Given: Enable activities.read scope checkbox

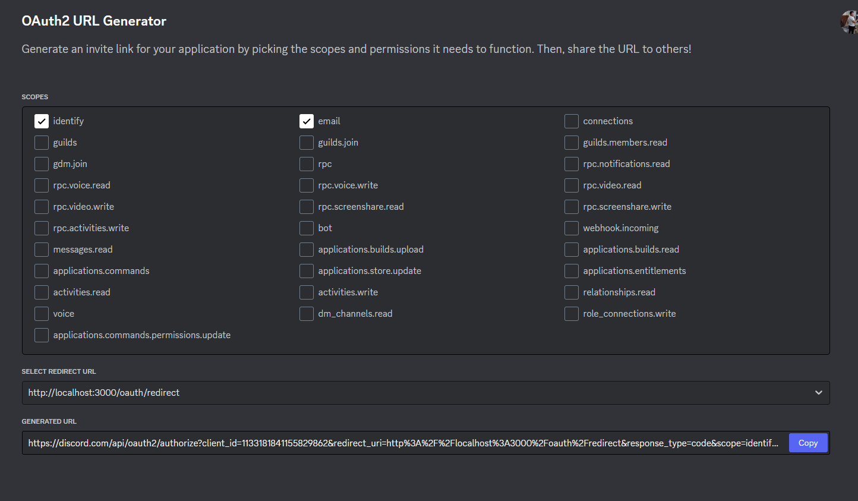Looking at the screenshot, I should point(42,292).
